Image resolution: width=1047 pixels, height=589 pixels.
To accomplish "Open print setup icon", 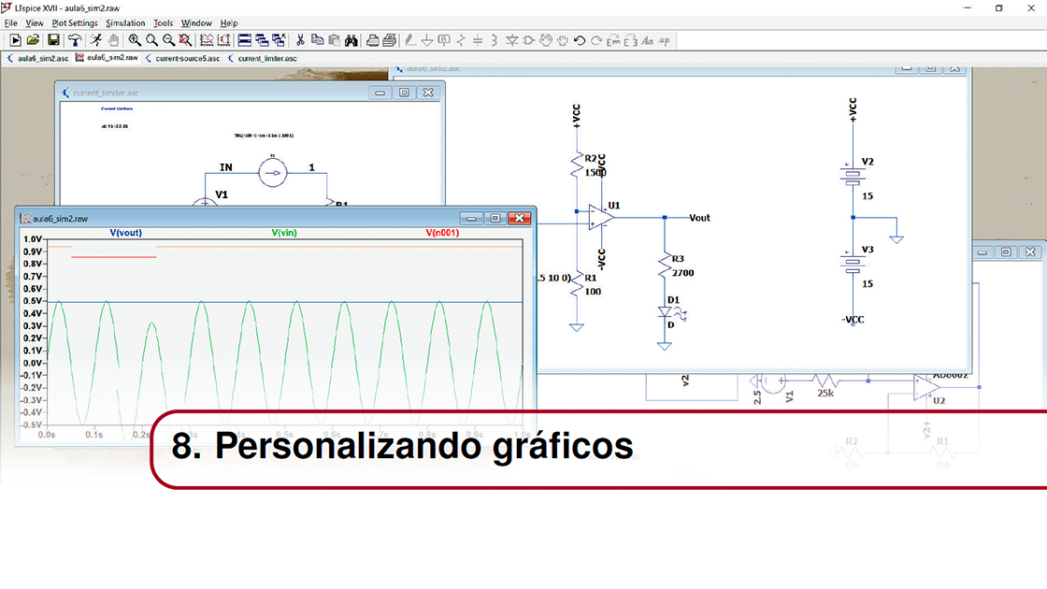I will pyautogui.click(x=373, y=41).
